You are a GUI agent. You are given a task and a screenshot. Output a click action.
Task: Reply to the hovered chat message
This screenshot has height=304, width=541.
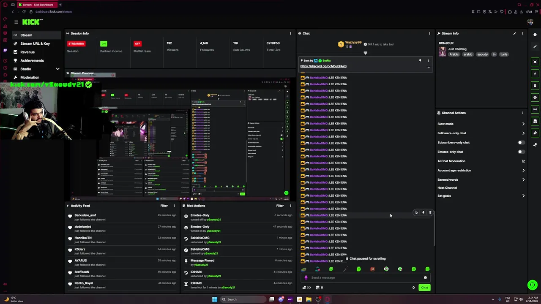pos(416,213)
